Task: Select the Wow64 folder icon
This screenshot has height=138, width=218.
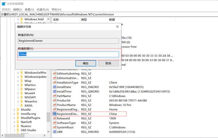Action: [x=21, y=93]
